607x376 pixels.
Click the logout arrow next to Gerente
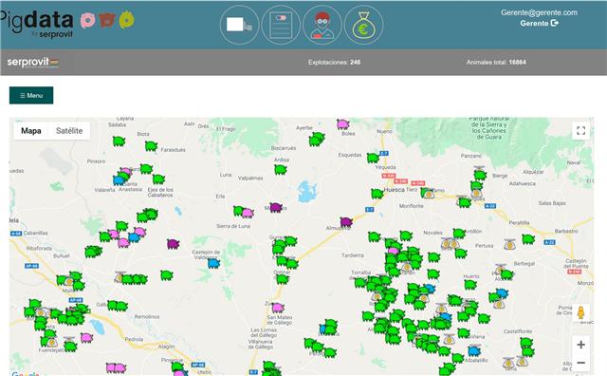tap(554, 23)
